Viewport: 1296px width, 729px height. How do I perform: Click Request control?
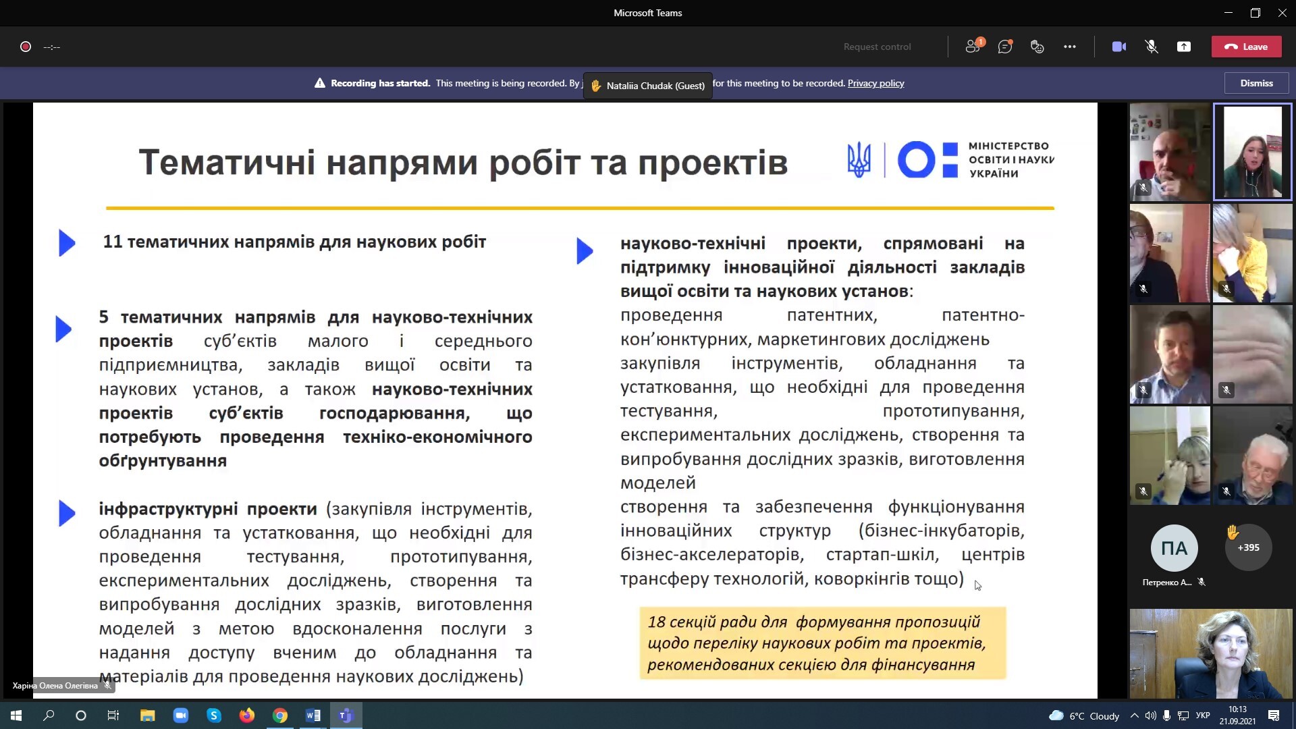point(877,47)
